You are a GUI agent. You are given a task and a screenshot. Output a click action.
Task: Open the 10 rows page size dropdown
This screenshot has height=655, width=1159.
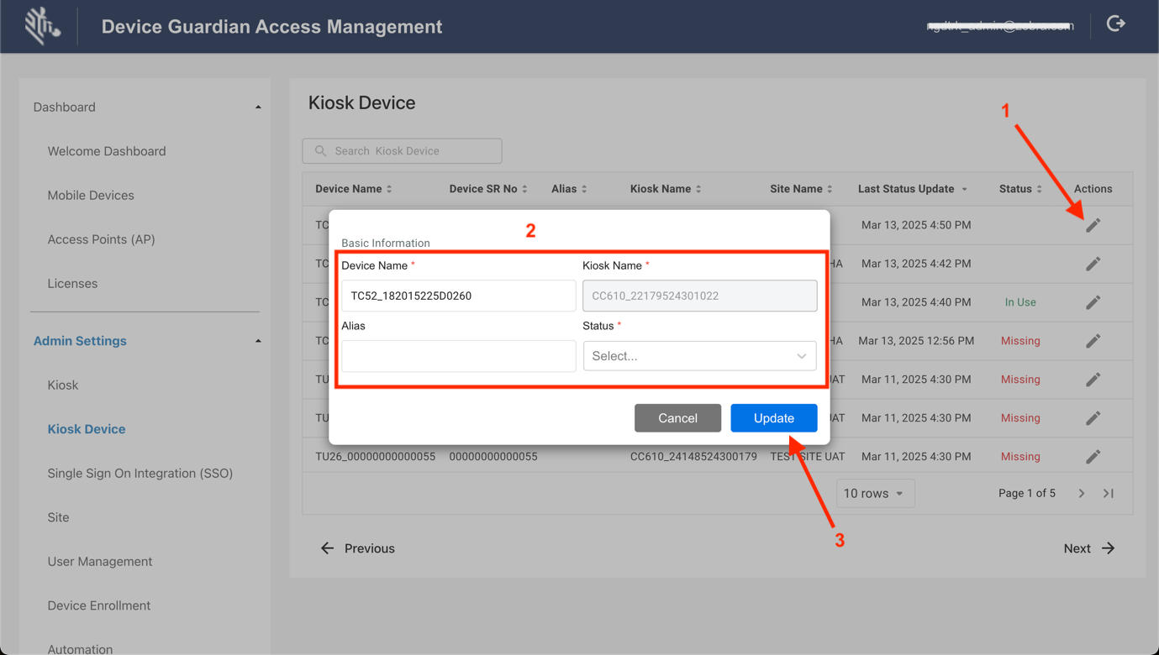click(x=874, y=494)
